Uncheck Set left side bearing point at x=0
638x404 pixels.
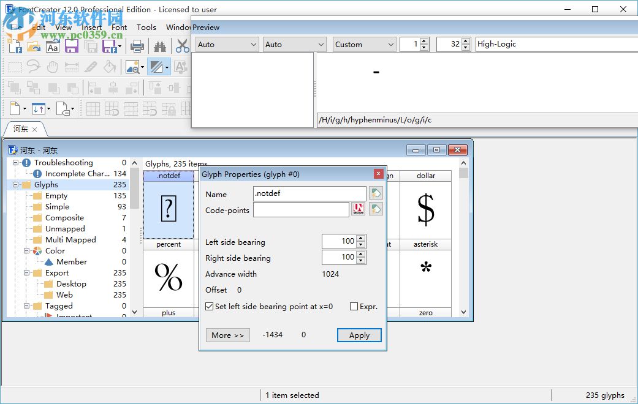(x=210, y=307)
